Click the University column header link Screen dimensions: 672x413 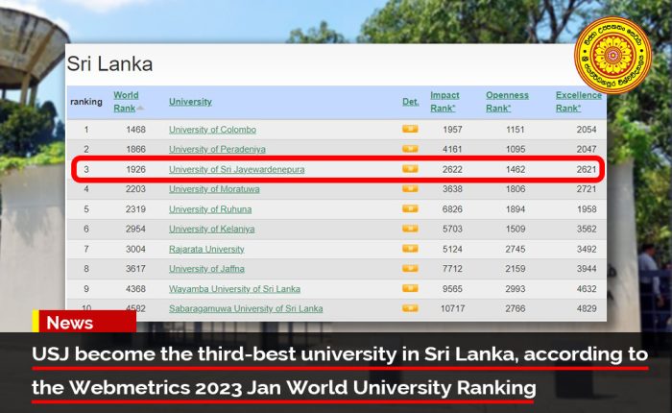tap(190, 102)
